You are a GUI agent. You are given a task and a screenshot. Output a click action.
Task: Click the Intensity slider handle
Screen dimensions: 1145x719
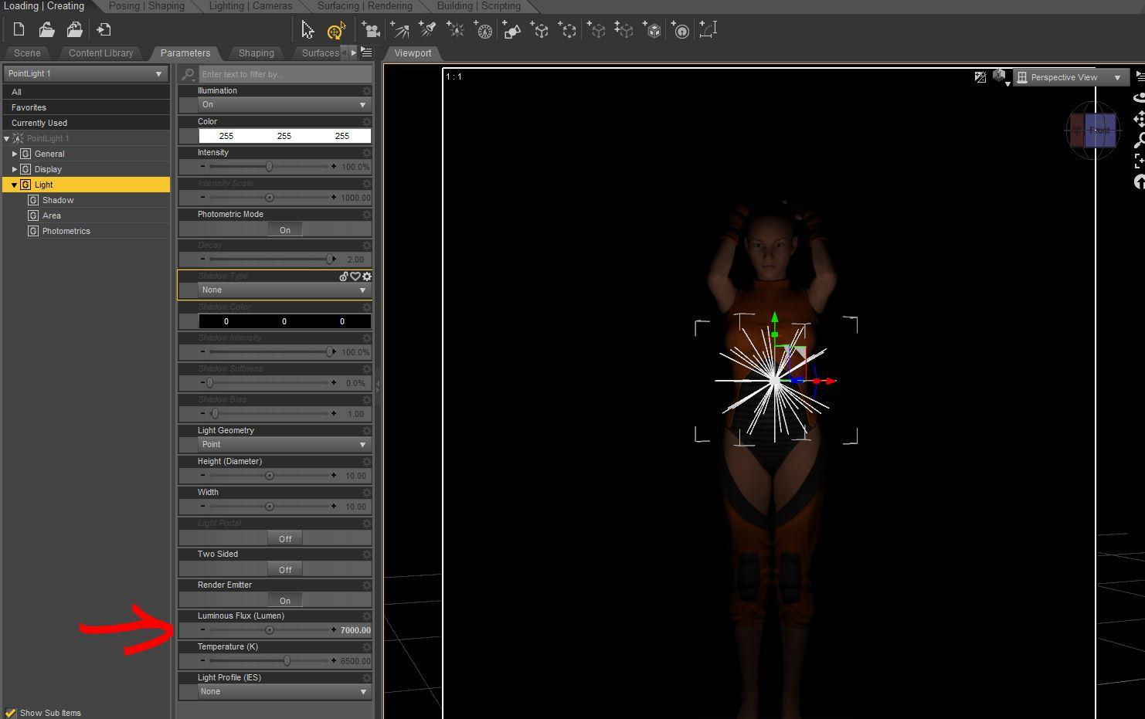click(x=269, y=167)
